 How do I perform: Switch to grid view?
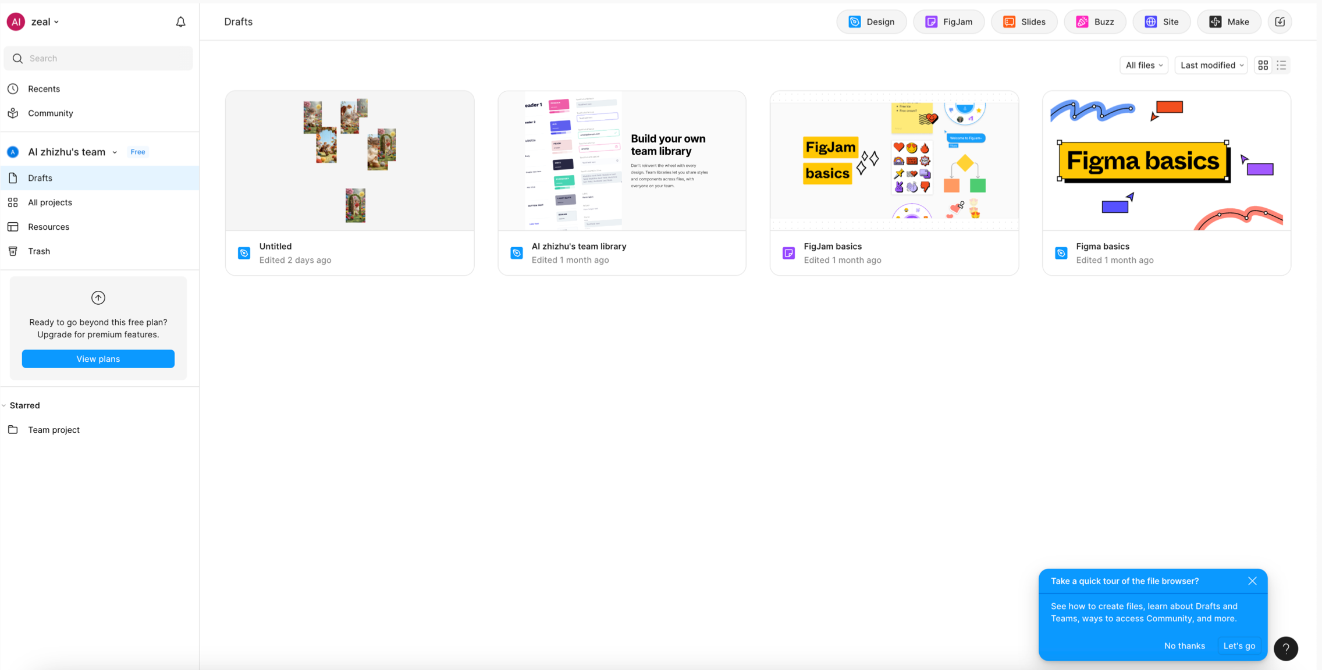click(1263, 65)
